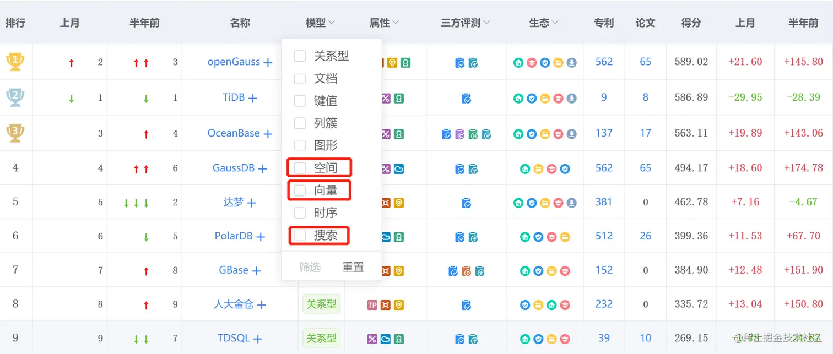The image size is (833, 354).
Task: Enable the 图形 filter checkbox
Action: (300, 145)
